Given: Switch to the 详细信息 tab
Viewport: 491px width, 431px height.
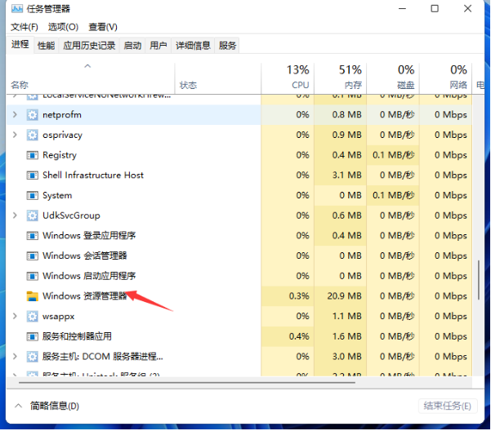Looking at the screenshot, I should point(192,46).
